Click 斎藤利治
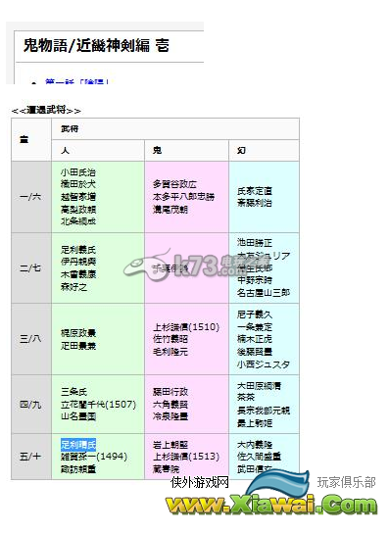Screen dimensions: 389x533 pyautogui.click(x=255, y=203)
